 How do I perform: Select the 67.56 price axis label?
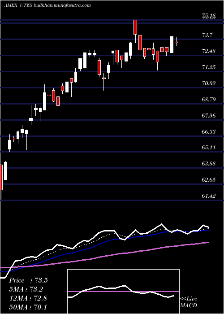pos(209,115)
